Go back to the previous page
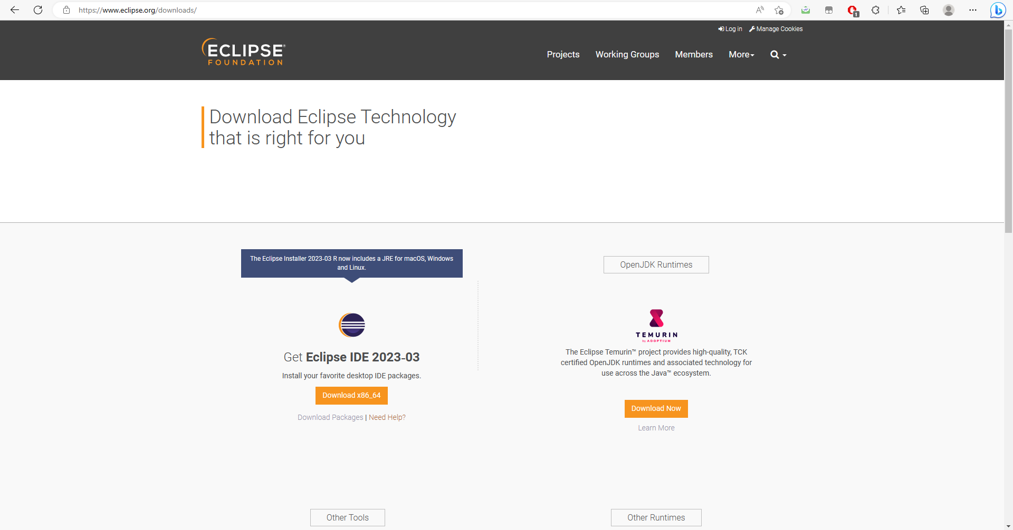 click(x=15, y=10)
